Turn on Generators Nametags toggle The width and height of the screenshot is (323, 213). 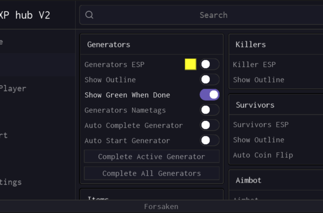[x=209, y=110]
